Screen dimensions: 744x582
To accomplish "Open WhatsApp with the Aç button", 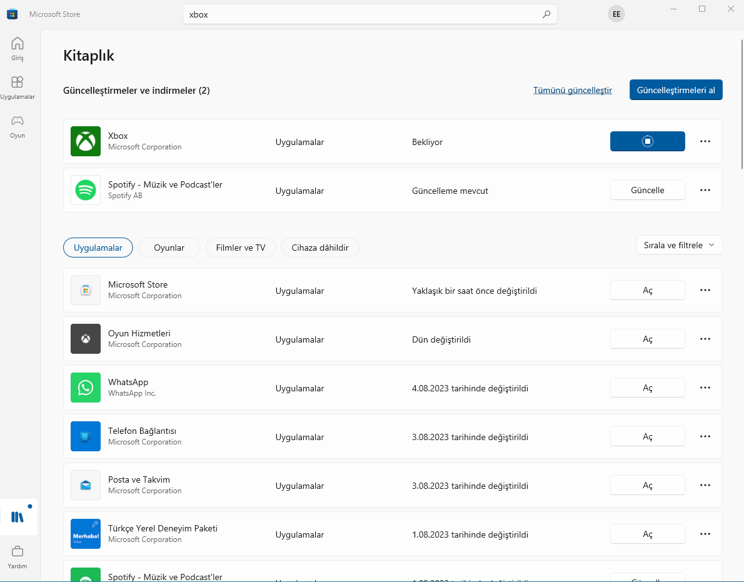I will pyautogui.click(x=647, y=388).
